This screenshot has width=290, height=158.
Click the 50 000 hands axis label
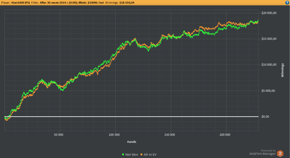point(59,135)
